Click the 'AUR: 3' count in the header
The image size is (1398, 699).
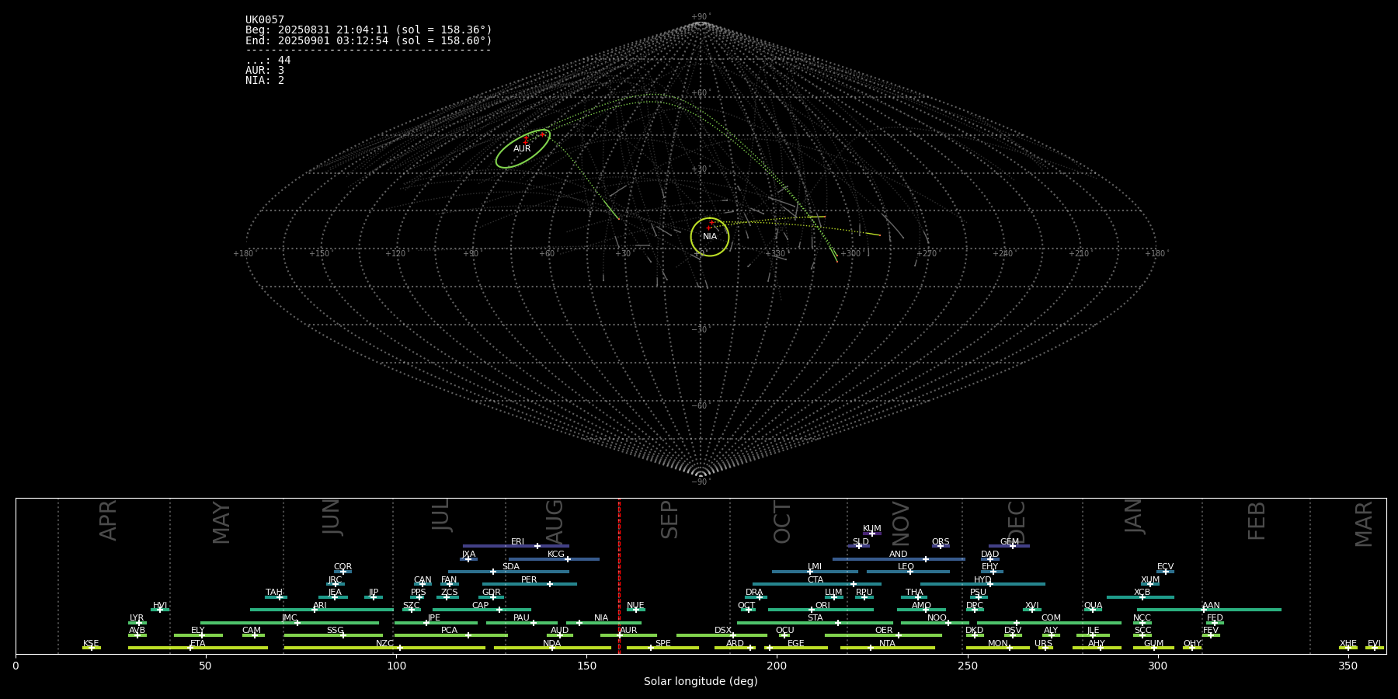[265, 71]
